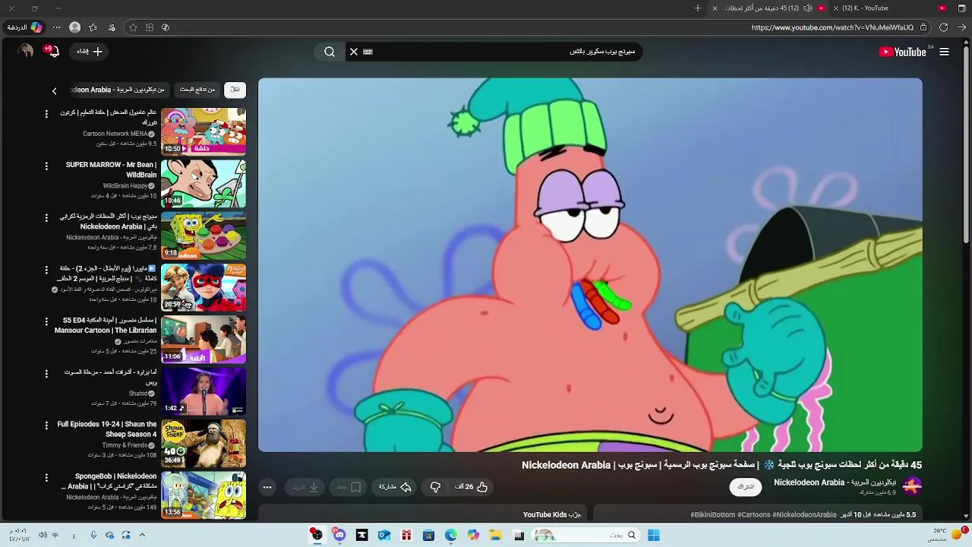Screen dimensions: 972x547
Task: Open the Shaun the Sheep Season 4 thumbnail
Action: click(x=204, y=444)
